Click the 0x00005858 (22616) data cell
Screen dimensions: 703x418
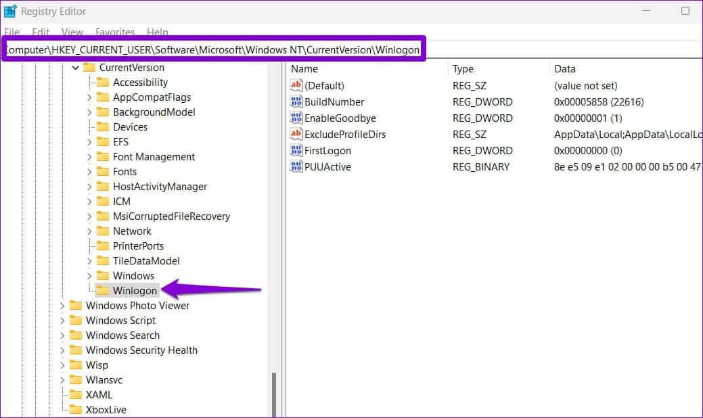(x=599, y=101)
